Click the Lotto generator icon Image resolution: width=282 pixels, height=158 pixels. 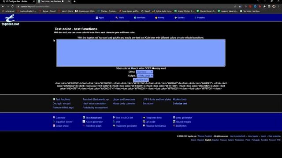point(174,117)
